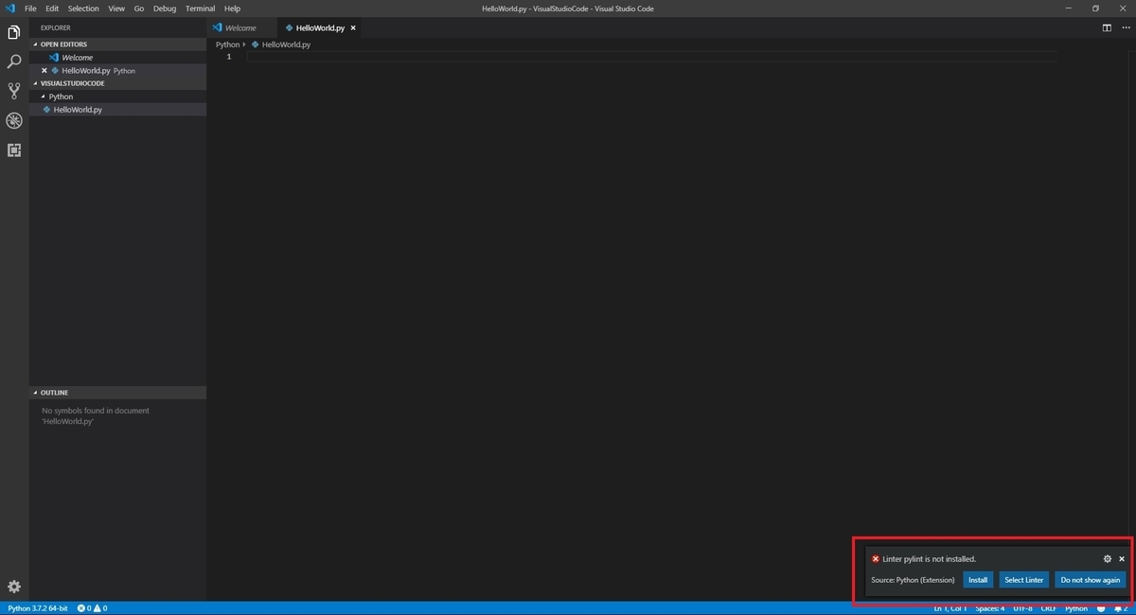Open the View menu
1136x615 pixels.
click(116, 9)
